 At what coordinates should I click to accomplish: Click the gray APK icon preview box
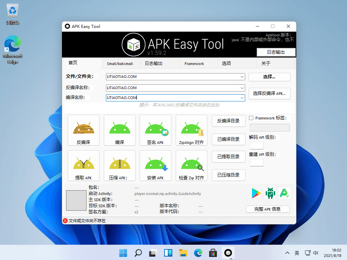(x=76, y=200)
